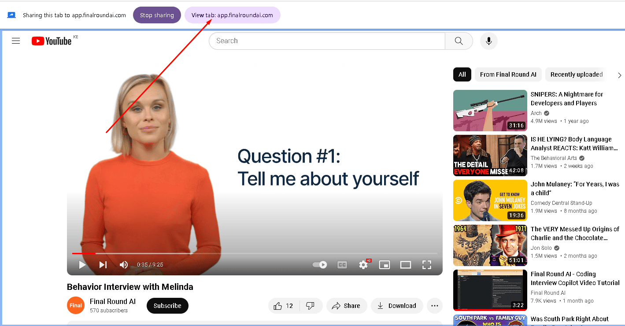The image size is (625, 326).
Task: Toggle the autoplay switch in the player
Action: pyautogui.click(x=319, y=264)
